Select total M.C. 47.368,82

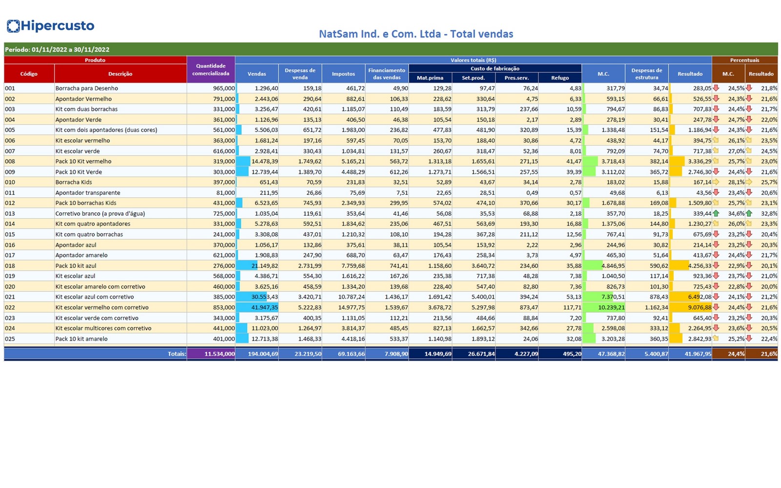[x=603, y=354]
